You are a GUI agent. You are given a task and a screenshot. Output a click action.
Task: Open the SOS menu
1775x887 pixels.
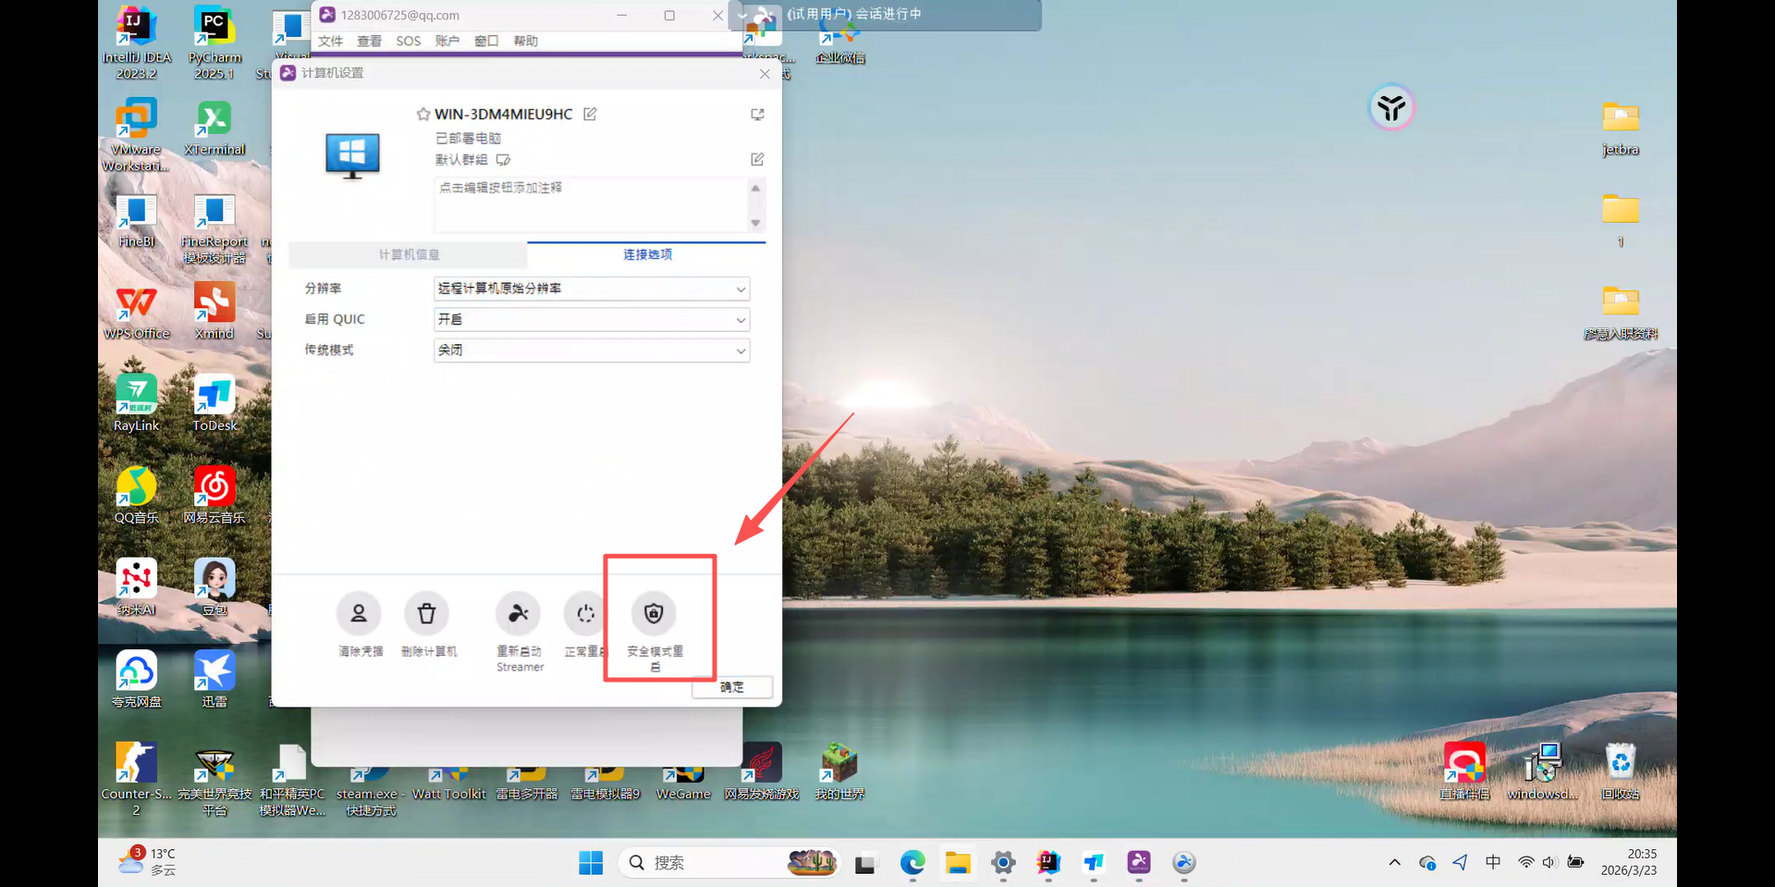point(408,41)
